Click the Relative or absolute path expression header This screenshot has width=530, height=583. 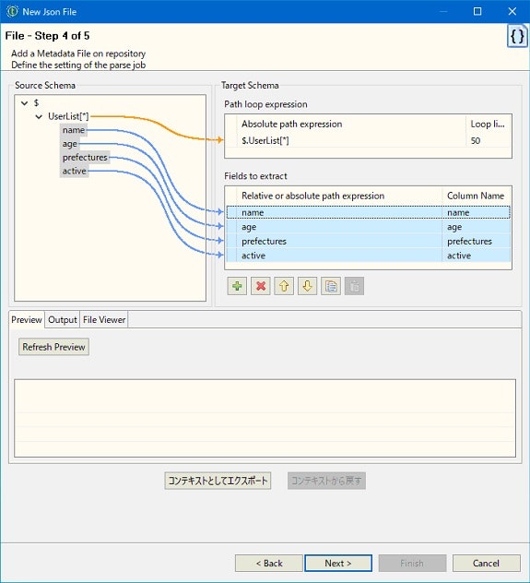point(339,196)
